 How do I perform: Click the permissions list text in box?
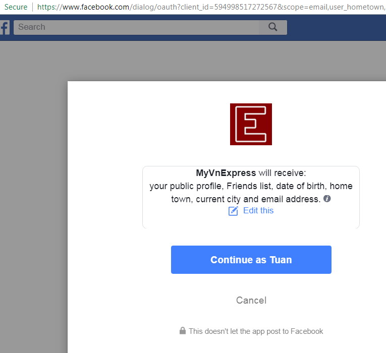click(x=251, y=192)
